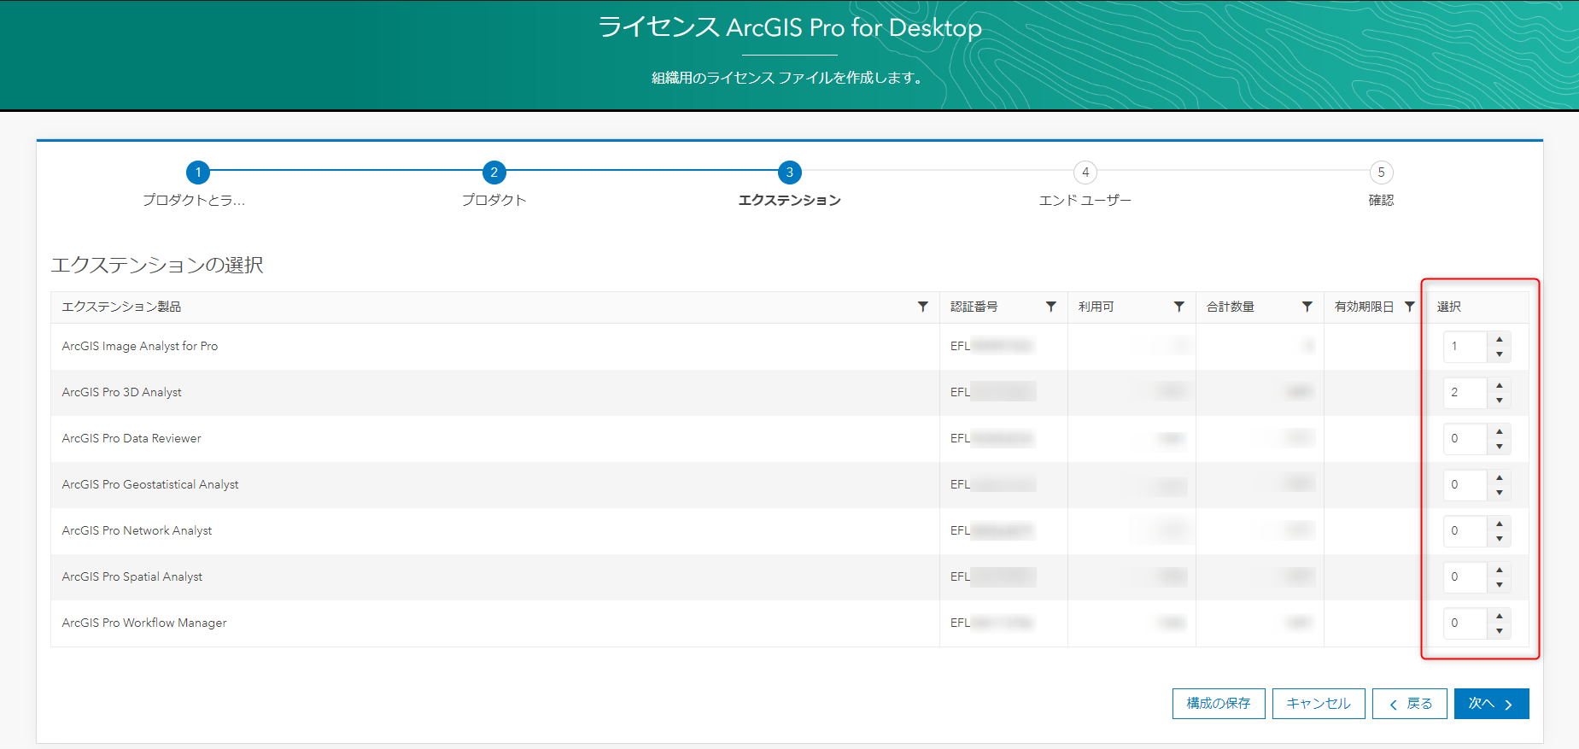Jump to step 4 エンド ユーザー circle
The height and width of the screenshot is (749, 1579).
(x=1085, y=173)
